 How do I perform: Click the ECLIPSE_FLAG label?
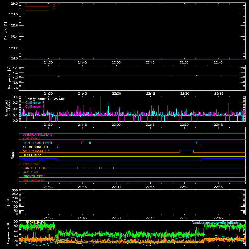(x=34, y=160)
